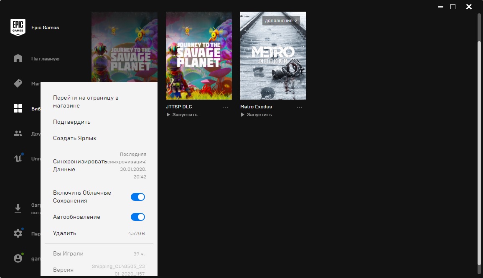
Task: Turn off the Автообновление toggle
Action: [x=138, y=217]
